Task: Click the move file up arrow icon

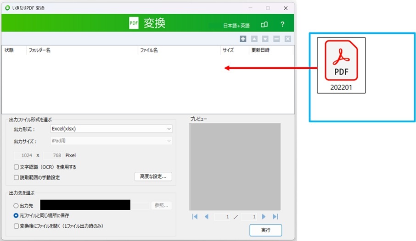Action: point(254,39)
